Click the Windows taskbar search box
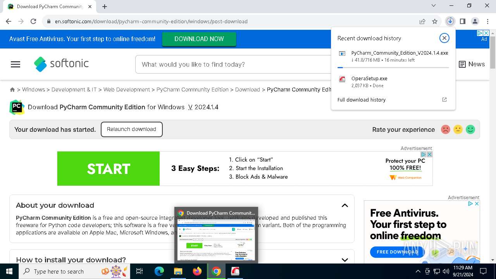The height and width of the screenshot is (279, 496). point(74,271)
